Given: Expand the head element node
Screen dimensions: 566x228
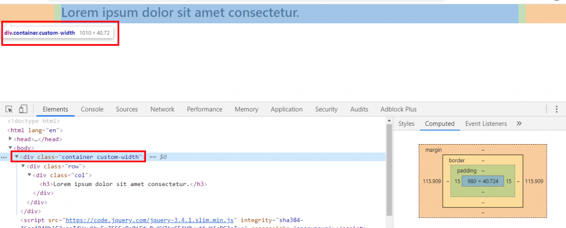Looking at the screenshot, I should click(10, 139).
